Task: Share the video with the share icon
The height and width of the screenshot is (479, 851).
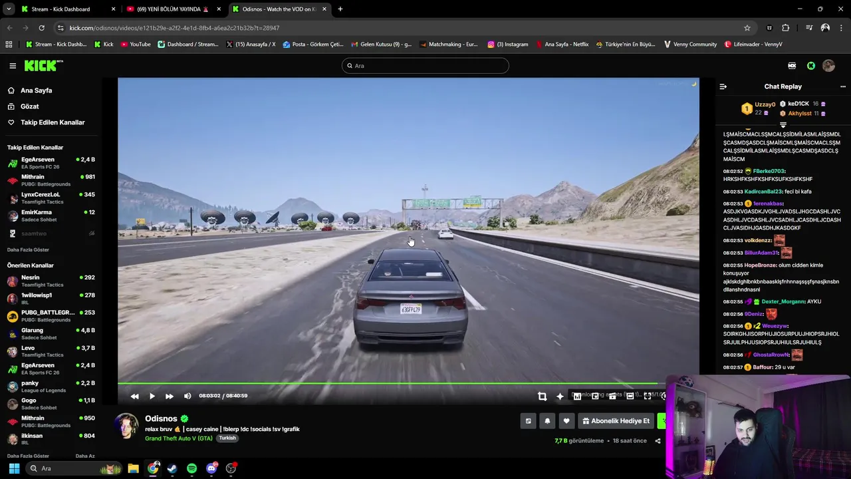Action: tap(658, 441)
